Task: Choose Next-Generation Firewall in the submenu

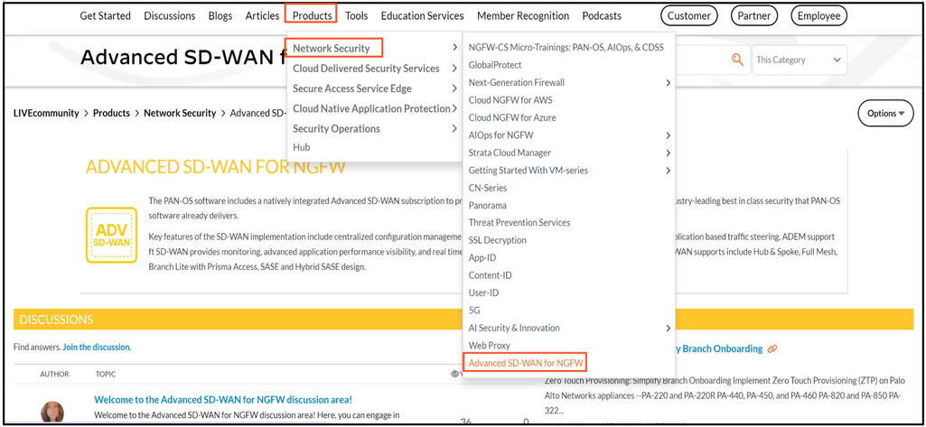Action: 516,82
